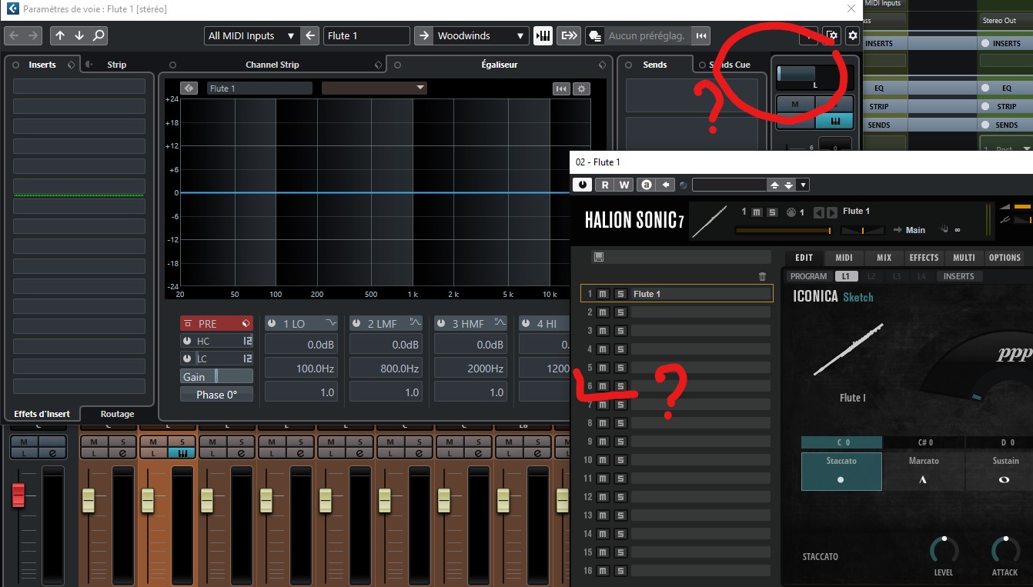This screenshot has height=587, width=1033.
Task: Open the channel settings gear icon
Action: pos(852,35)
